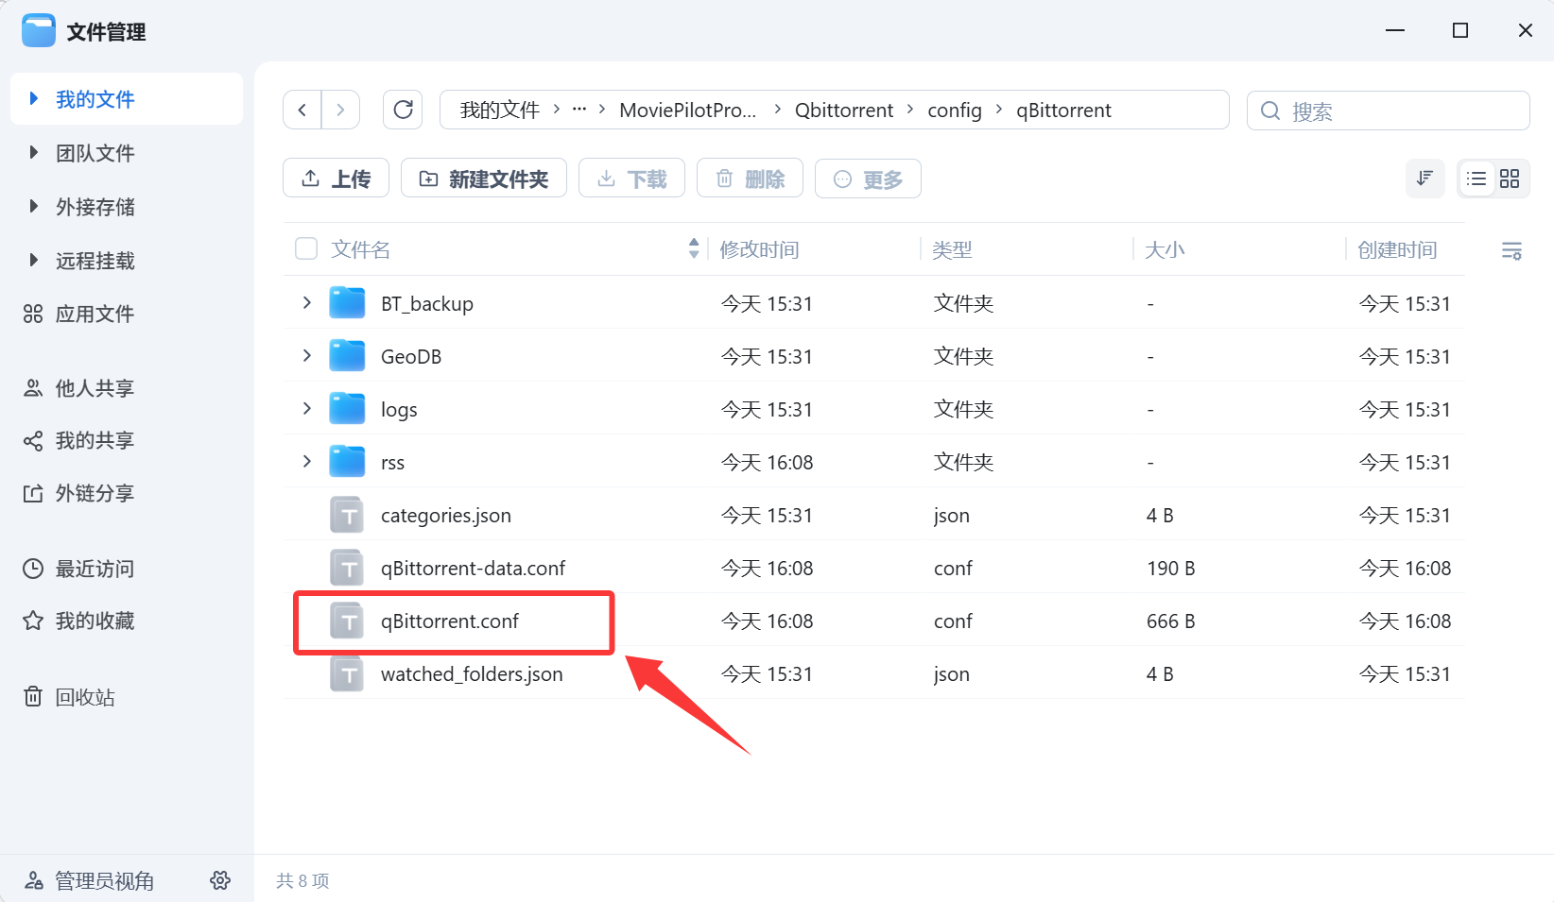Click the New Folder button
Screen dimensions: 1554x902
(x=483, y=179)
